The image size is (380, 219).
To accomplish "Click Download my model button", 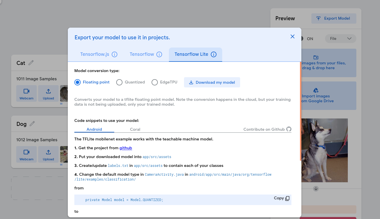I will coord(212,82).
